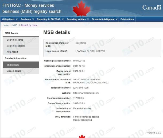This screenshot has height=138, width=163.
Task: Click the Legal names of MSB label
Action: coord(57,51)
